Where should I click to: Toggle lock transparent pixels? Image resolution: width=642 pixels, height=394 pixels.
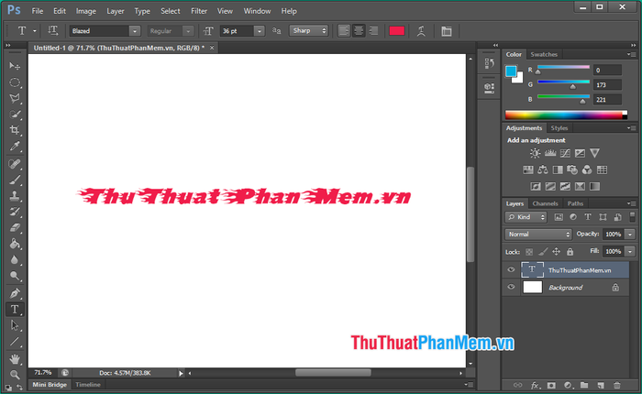(529, 252)
